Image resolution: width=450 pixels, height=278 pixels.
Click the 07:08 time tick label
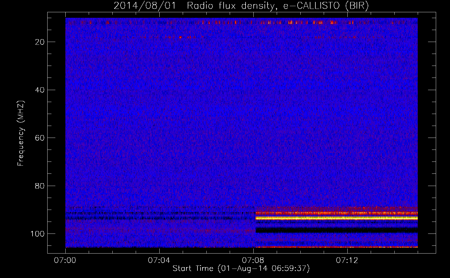coord(253,260)
